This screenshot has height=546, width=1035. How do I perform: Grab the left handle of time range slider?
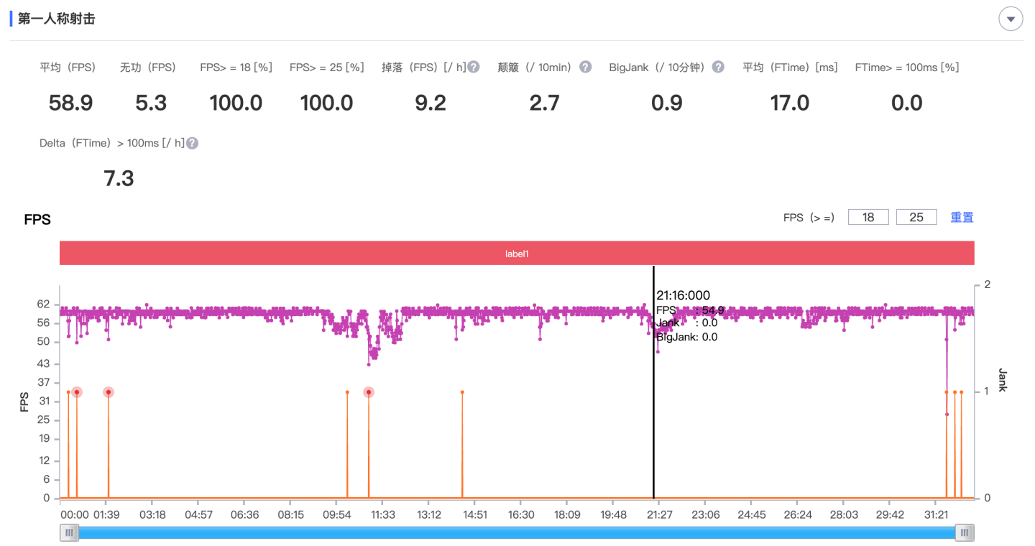pyautogui.click(x=69, y=532)
